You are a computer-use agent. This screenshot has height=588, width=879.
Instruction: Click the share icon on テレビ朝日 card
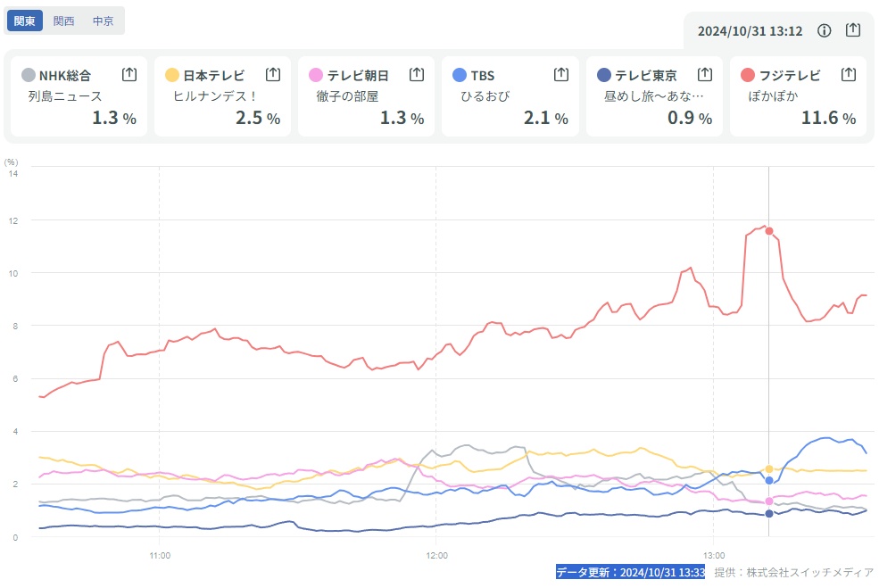(417, 74)
